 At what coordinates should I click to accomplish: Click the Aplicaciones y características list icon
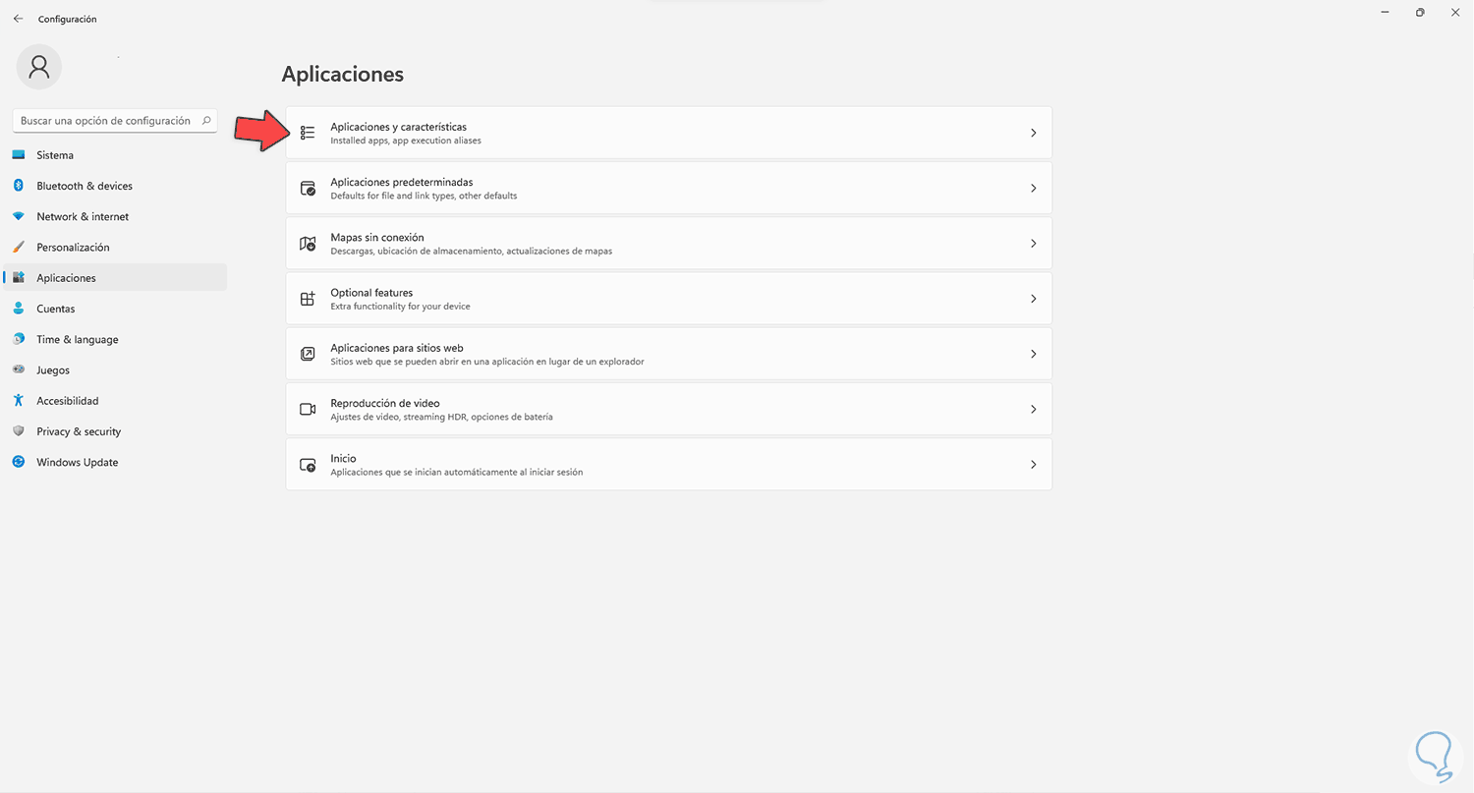click(308, 133)
